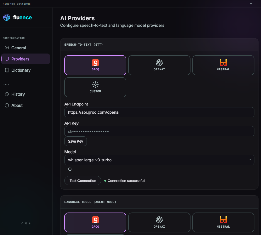The height and width of the screenshot is (235, 261).
Task: Click the refresh models icon
Action: click(70, 169)
